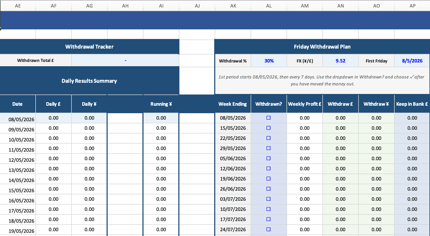The image size is (430, 236).
Task: Select column AI header
Action: (161, 6)
